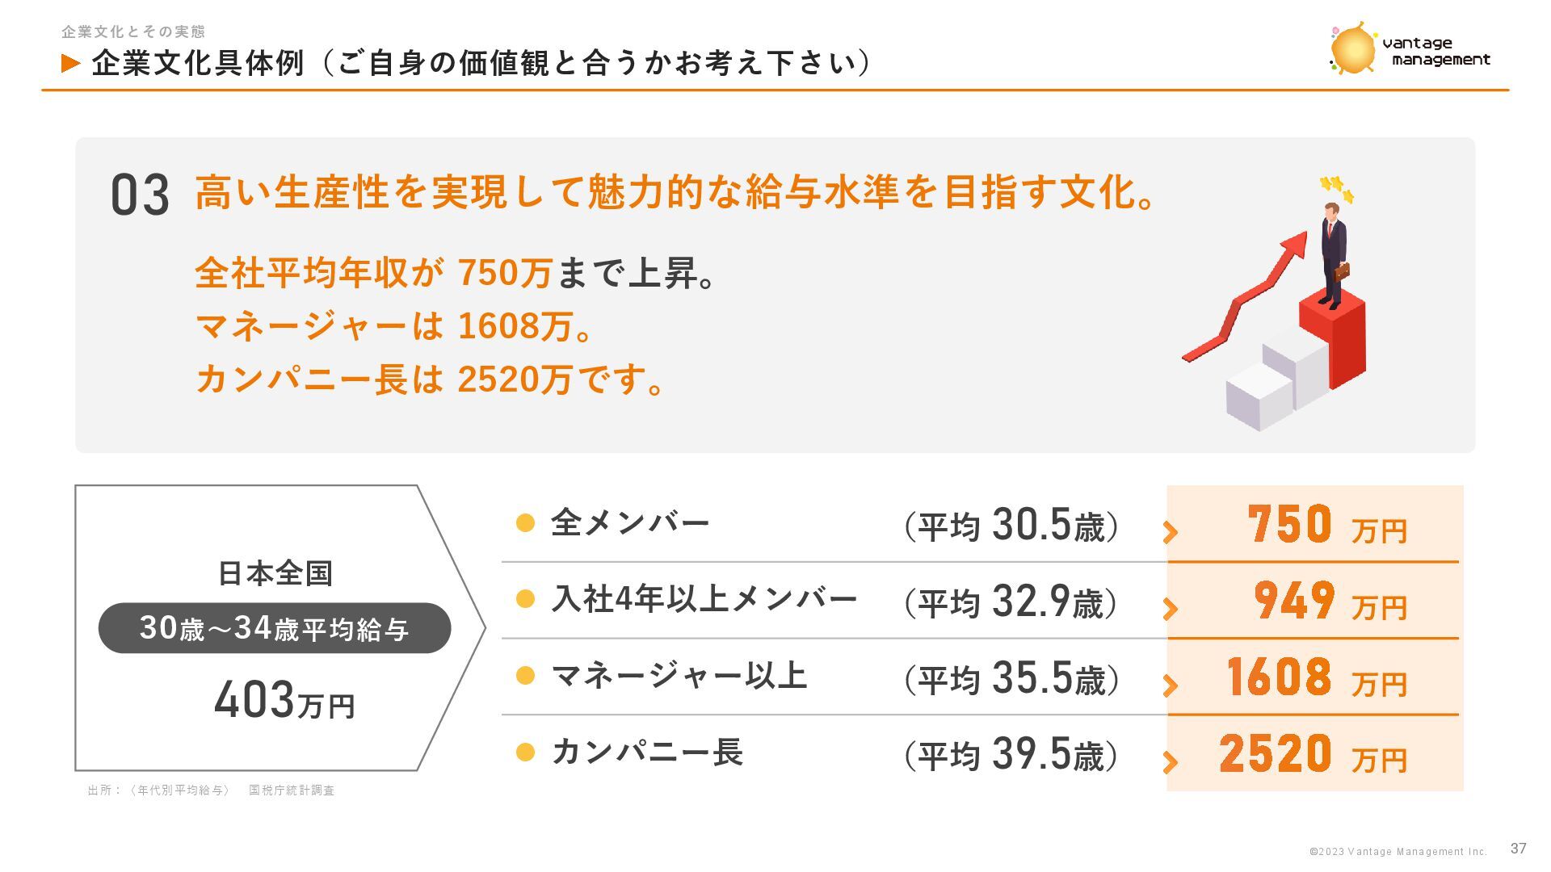Screen dimensions: 1551x872
Task: Click the 2520 万円 salary cell
Action: coord(1313,754)
